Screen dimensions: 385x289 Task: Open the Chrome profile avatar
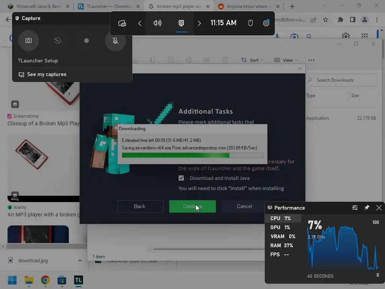click(365, 20)
